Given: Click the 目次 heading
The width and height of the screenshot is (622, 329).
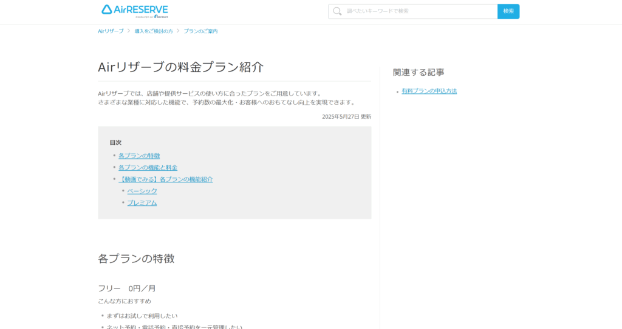Looking at the screenshot, I should [x=115, y=142].
